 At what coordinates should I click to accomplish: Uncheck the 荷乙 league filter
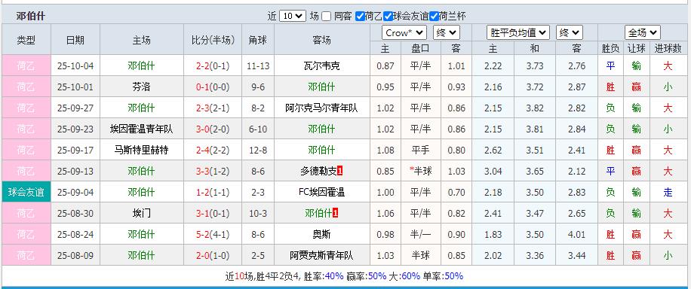(x=360, y=17)
